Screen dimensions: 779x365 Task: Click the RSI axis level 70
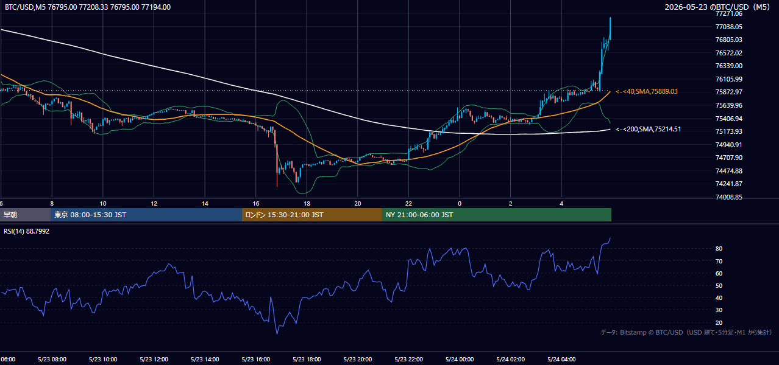tap(719, 261)
